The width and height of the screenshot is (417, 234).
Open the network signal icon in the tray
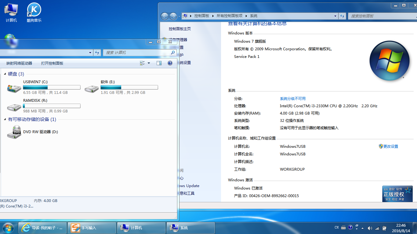click(x=377, y=228)
